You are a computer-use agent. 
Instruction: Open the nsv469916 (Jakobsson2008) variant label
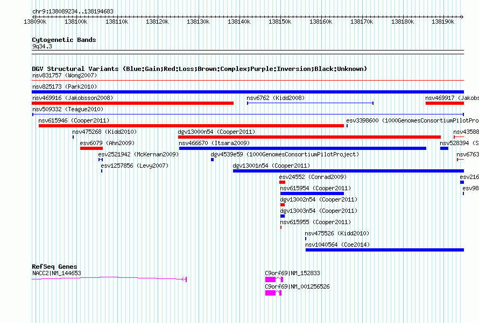73,98
